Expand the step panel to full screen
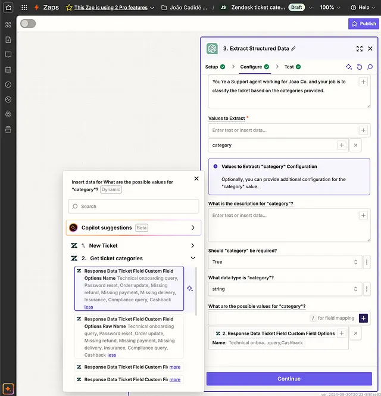The width and height of the screenshot is (381, 396). click(360, 48)
